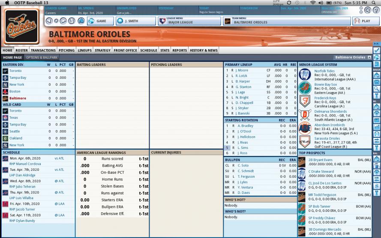This screenshot has height=238, width=381.
Task: Click the bookmark icon in toolbar
Action: [72, 21]
